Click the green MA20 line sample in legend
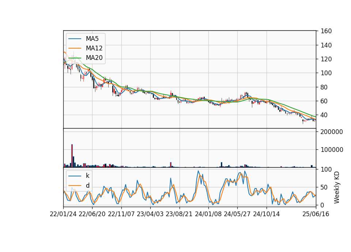The image size is (351, 252). (75, 58)
